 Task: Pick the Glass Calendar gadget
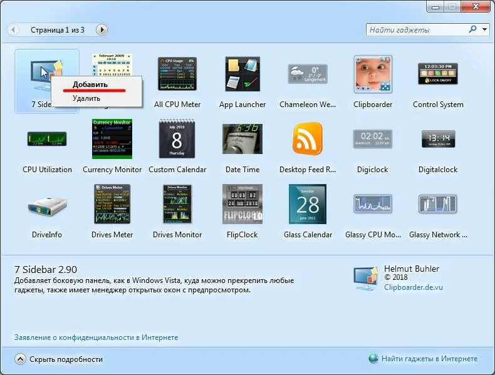coord(308,204)
